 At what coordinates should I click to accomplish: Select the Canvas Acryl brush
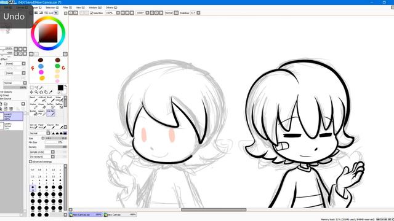(x=33, y=126)
